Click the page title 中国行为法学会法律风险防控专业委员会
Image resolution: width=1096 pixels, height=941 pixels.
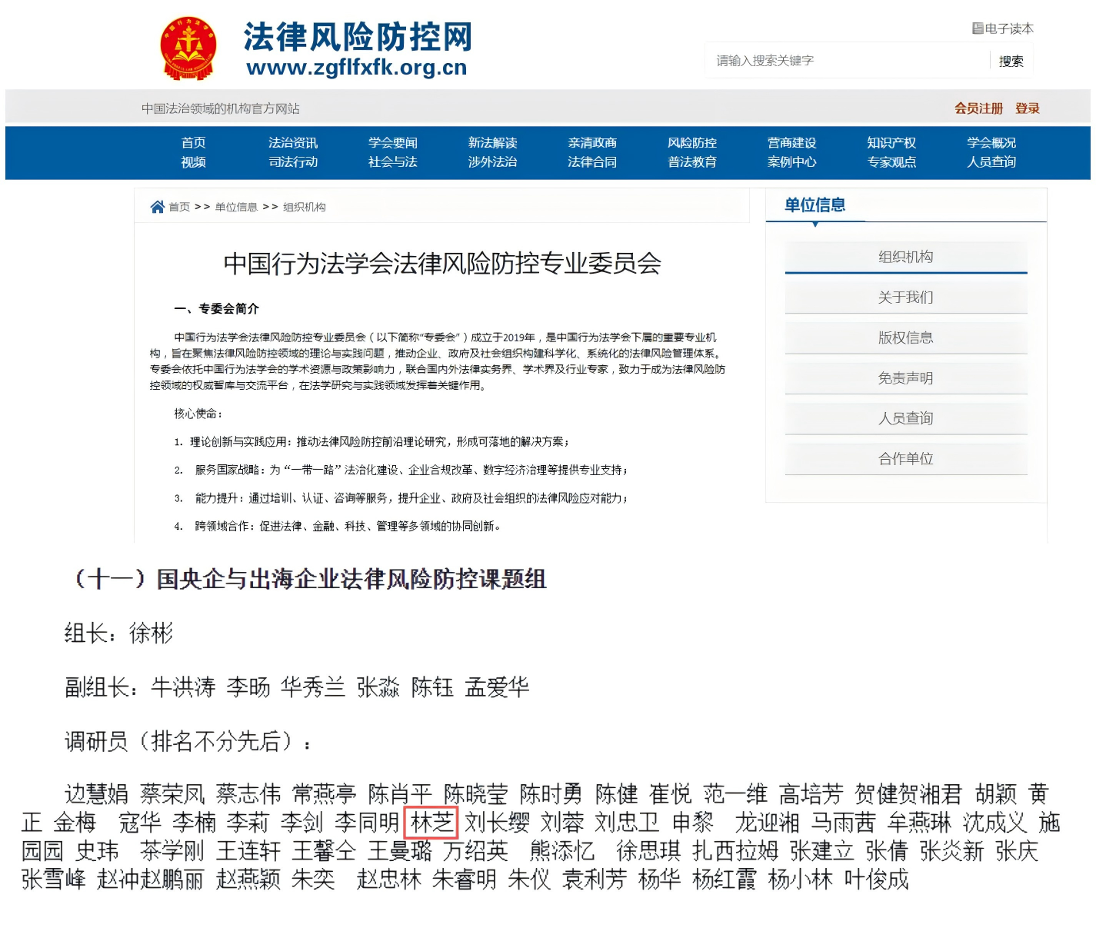(x=442, y=264)
